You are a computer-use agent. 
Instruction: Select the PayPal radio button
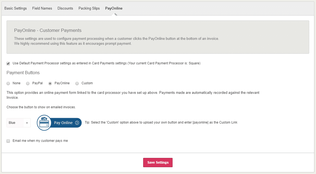click(28, 83)
